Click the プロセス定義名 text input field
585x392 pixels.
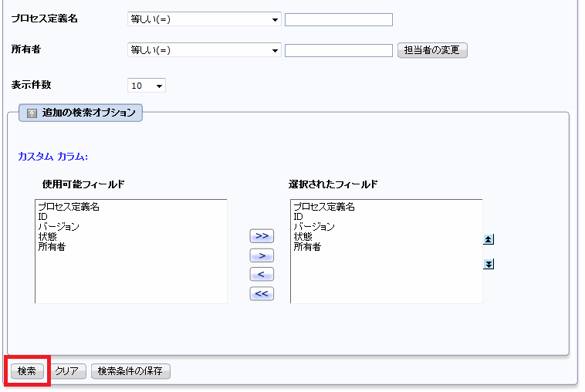coord(338,20)
